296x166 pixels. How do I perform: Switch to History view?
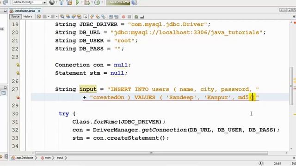(x=28, y=17)
